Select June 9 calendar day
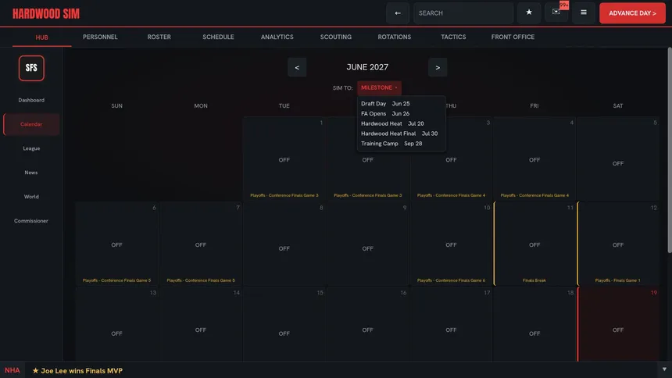This screenshot has height=378, width=672. [x=368, y=244]
